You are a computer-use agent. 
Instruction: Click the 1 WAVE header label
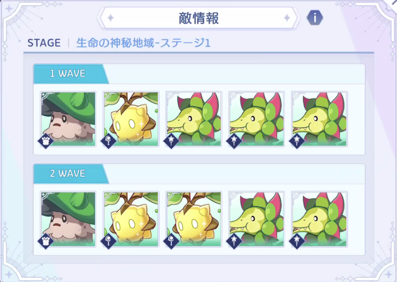pyautogui.click(x=68, y=73)
